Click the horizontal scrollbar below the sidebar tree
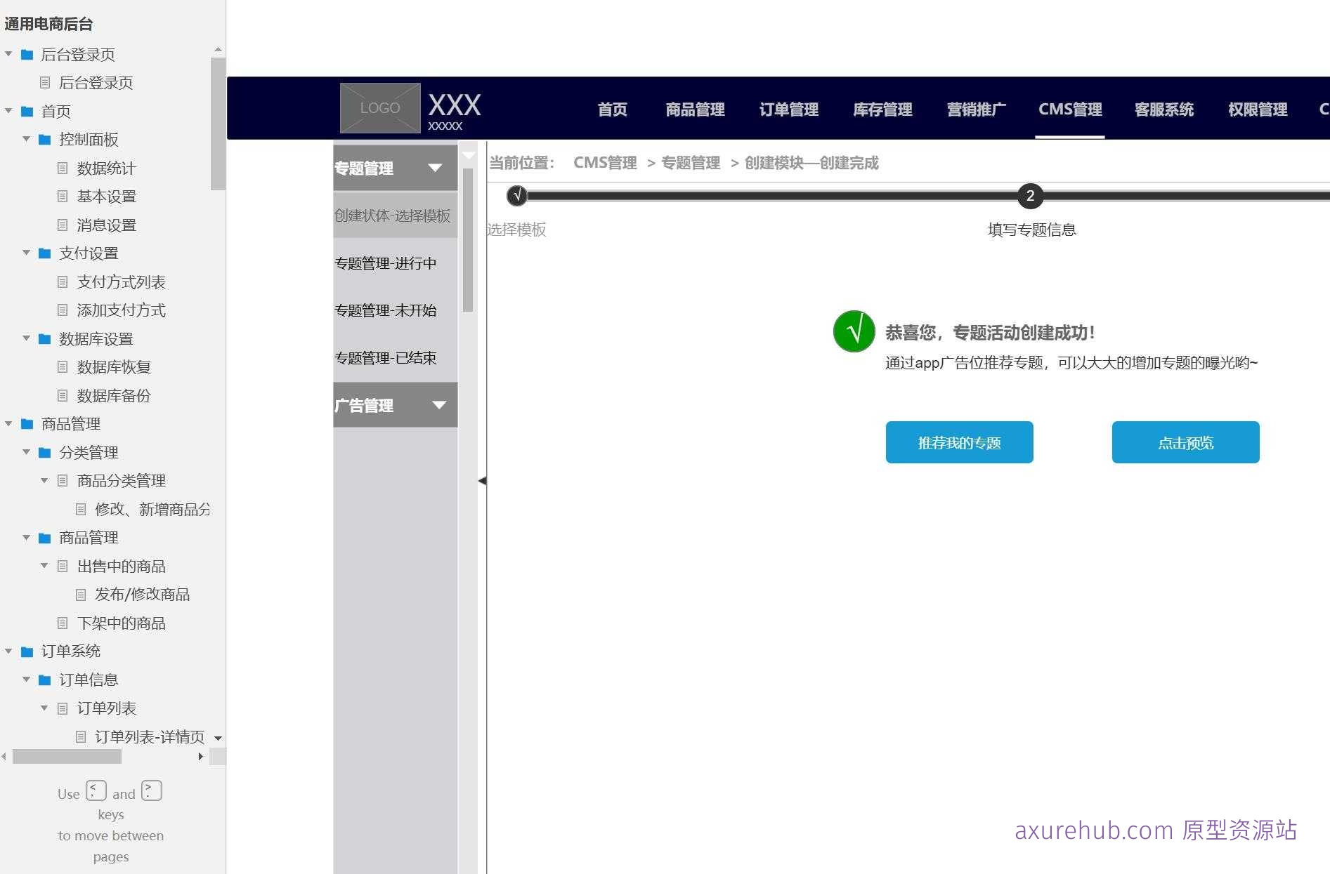This screenshot has height=874, width=1330. click(x=67, y=757)
